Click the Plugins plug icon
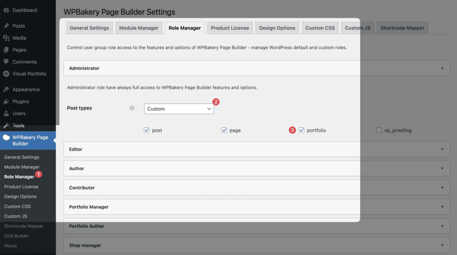Screen dimensions: 457x255 [x=6, y=101]
